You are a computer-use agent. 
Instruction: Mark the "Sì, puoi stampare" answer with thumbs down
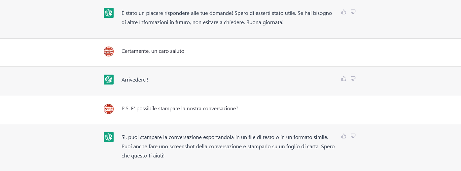coord(353,136)
